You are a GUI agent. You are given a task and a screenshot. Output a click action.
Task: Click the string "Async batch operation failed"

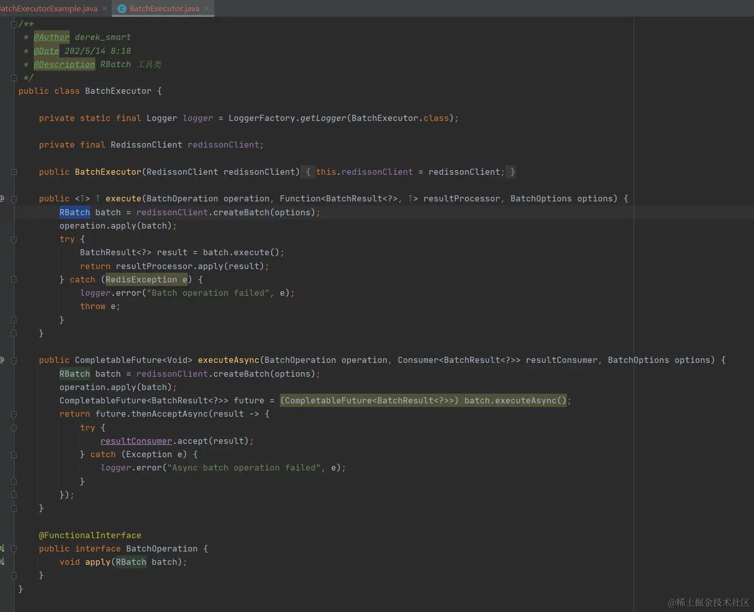click(x=243, y=468)
